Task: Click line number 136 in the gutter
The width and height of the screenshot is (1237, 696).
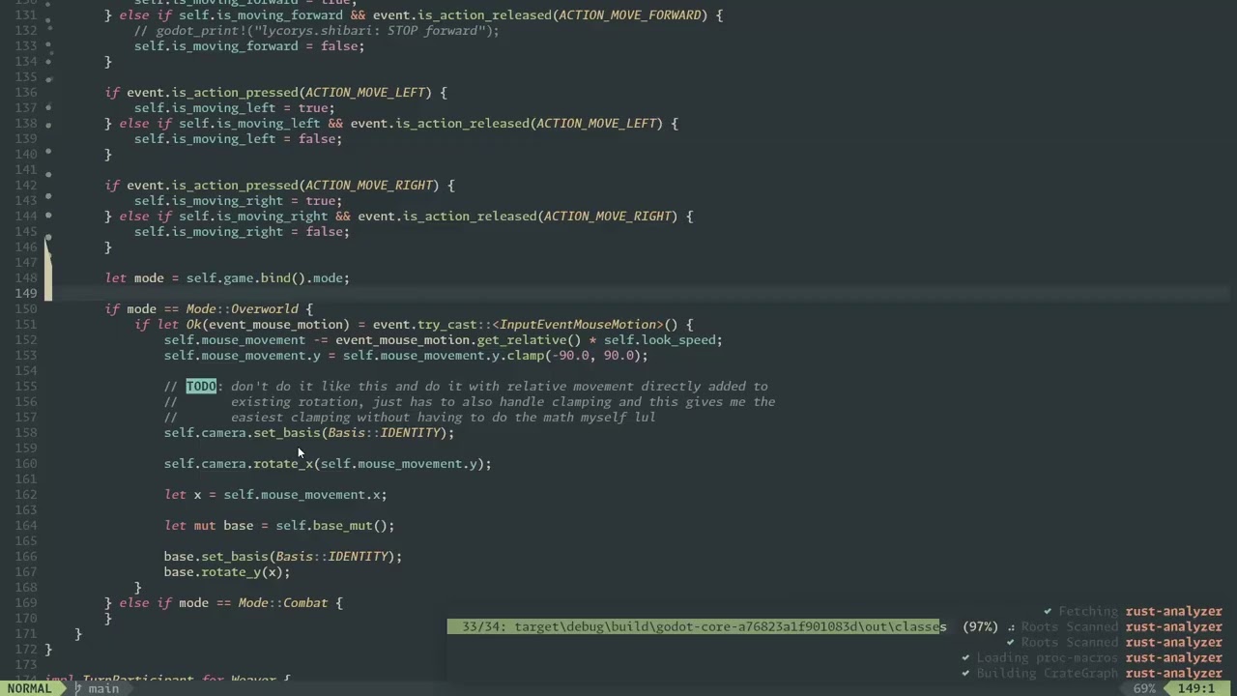Action: click(x=27, y=92)
